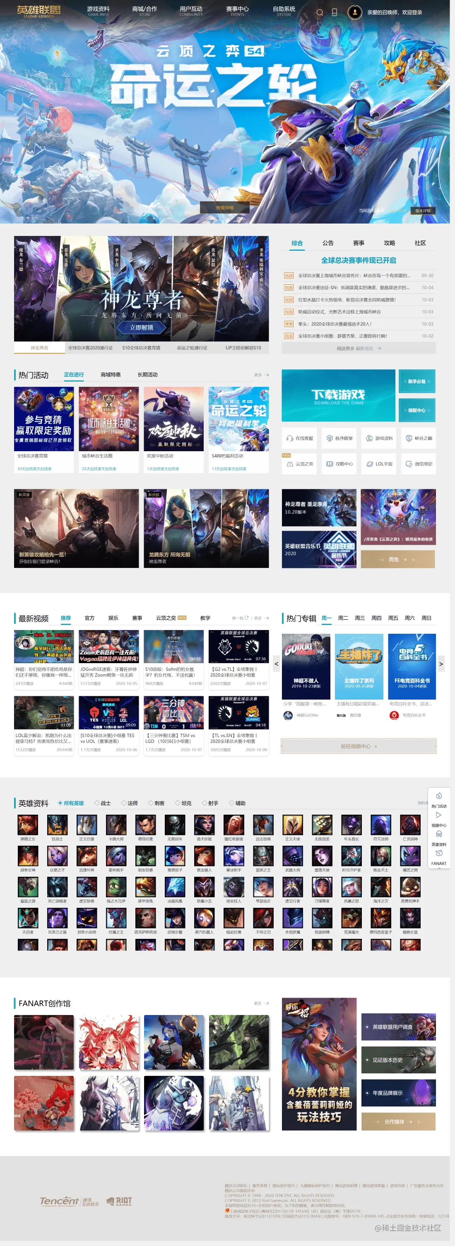This screenshot has width=455, height=1246.
Task: Select the 战争女神 champion portrait
Action: coord(28,856)
